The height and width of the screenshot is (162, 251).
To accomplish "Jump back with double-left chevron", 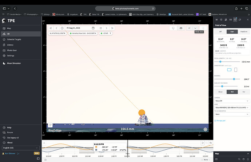I will pos(51,28).
